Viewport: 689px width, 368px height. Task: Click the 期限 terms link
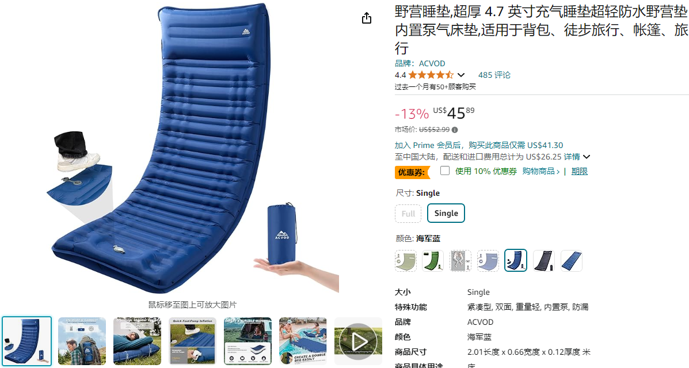click(x=579, y=172)
